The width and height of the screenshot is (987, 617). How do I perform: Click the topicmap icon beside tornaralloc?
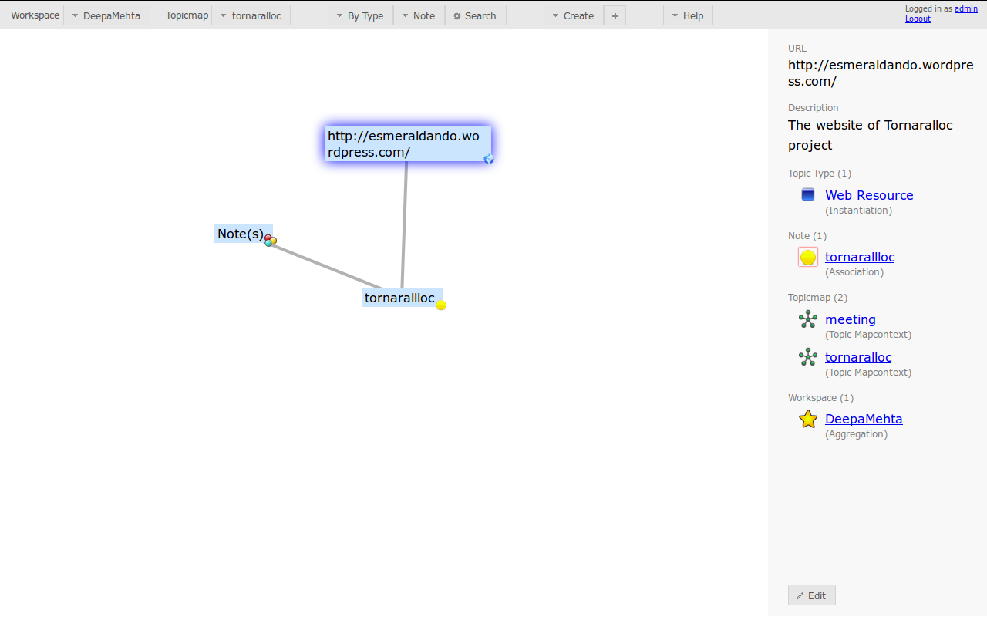808,357
